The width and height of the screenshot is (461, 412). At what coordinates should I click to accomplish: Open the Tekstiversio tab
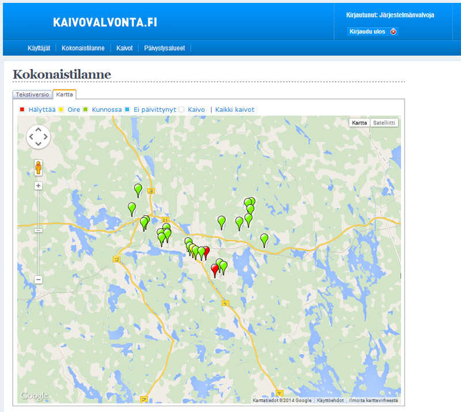point(32,95)
